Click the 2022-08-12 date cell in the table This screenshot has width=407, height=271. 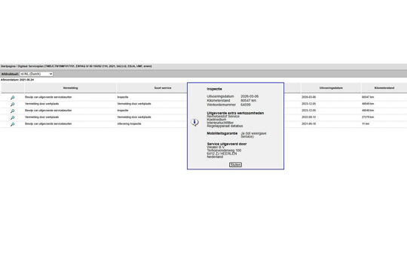(x=308, y=117)
